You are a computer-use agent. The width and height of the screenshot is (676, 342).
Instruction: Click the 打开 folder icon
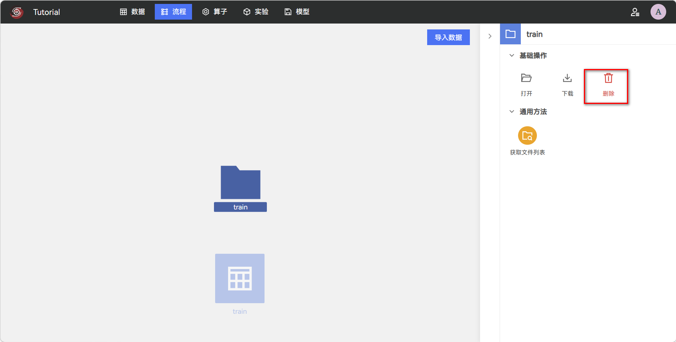click(526, 78)
